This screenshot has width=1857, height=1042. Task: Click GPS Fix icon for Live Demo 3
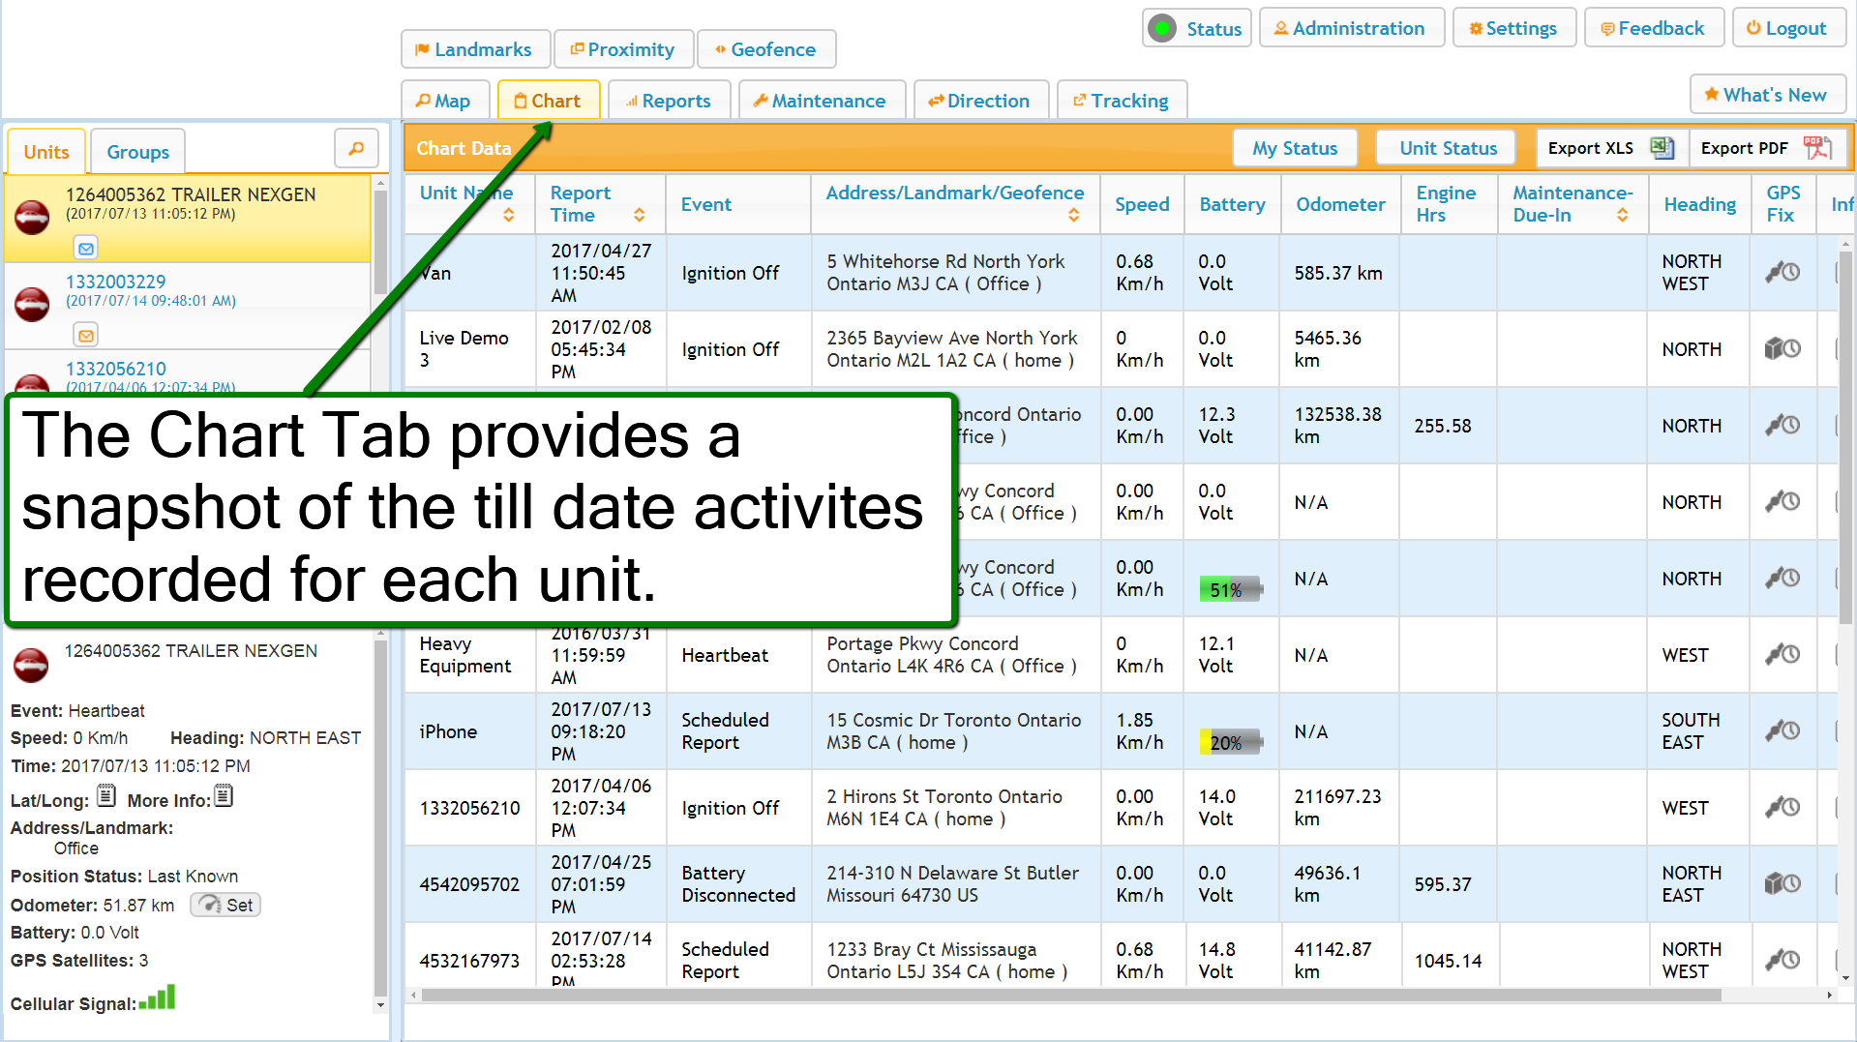coord(1782,349)
